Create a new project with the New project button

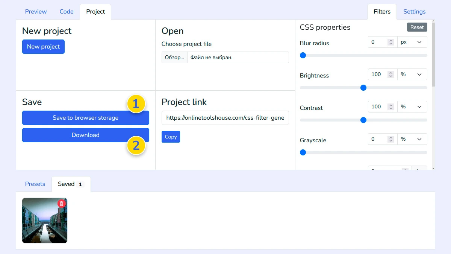pyautogui.click(x=43, y=46)
